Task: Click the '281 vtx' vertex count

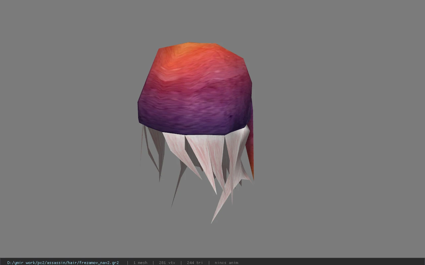Action: click(x=167, y=263)
